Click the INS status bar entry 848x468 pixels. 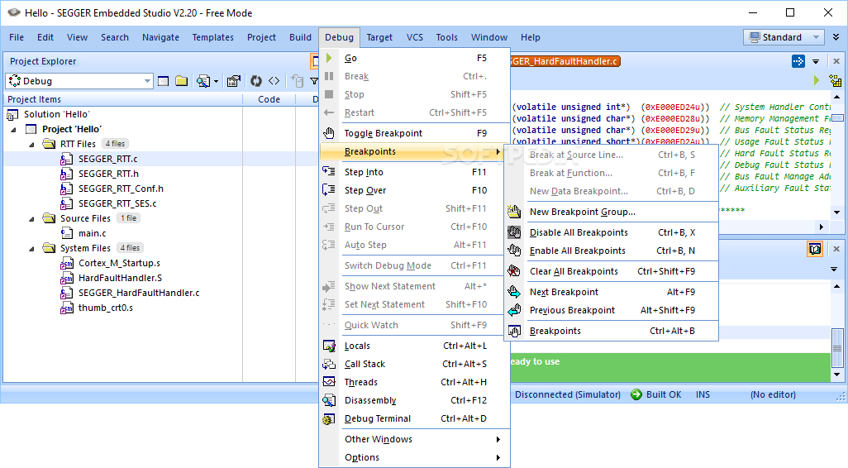703,394
